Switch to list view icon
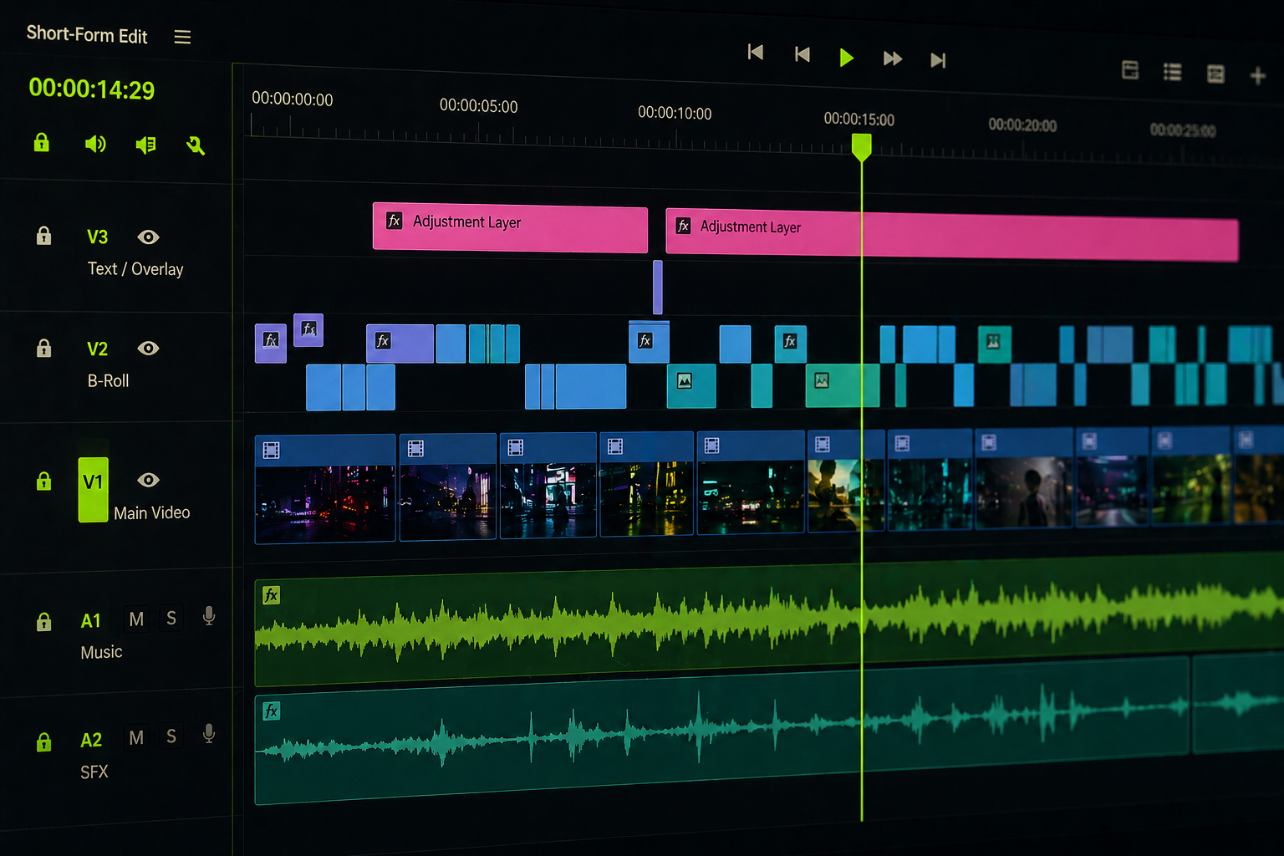Image resolution: width=1284 pixels, height=856 pixels. point(1173,72)
